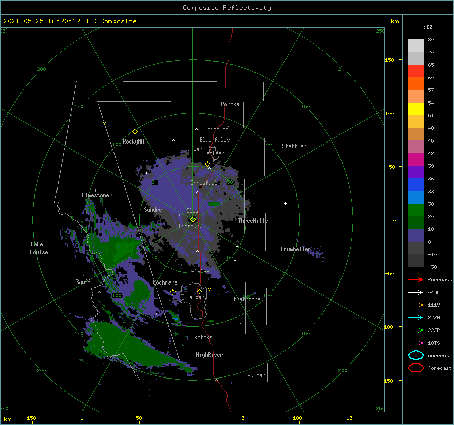Click the ThreeHills town label

(x=253, y=221)
